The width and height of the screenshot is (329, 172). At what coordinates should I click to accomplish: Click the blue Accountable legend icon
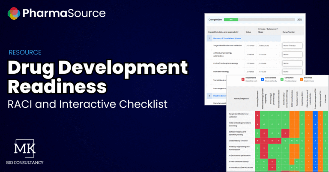[261, 79]
